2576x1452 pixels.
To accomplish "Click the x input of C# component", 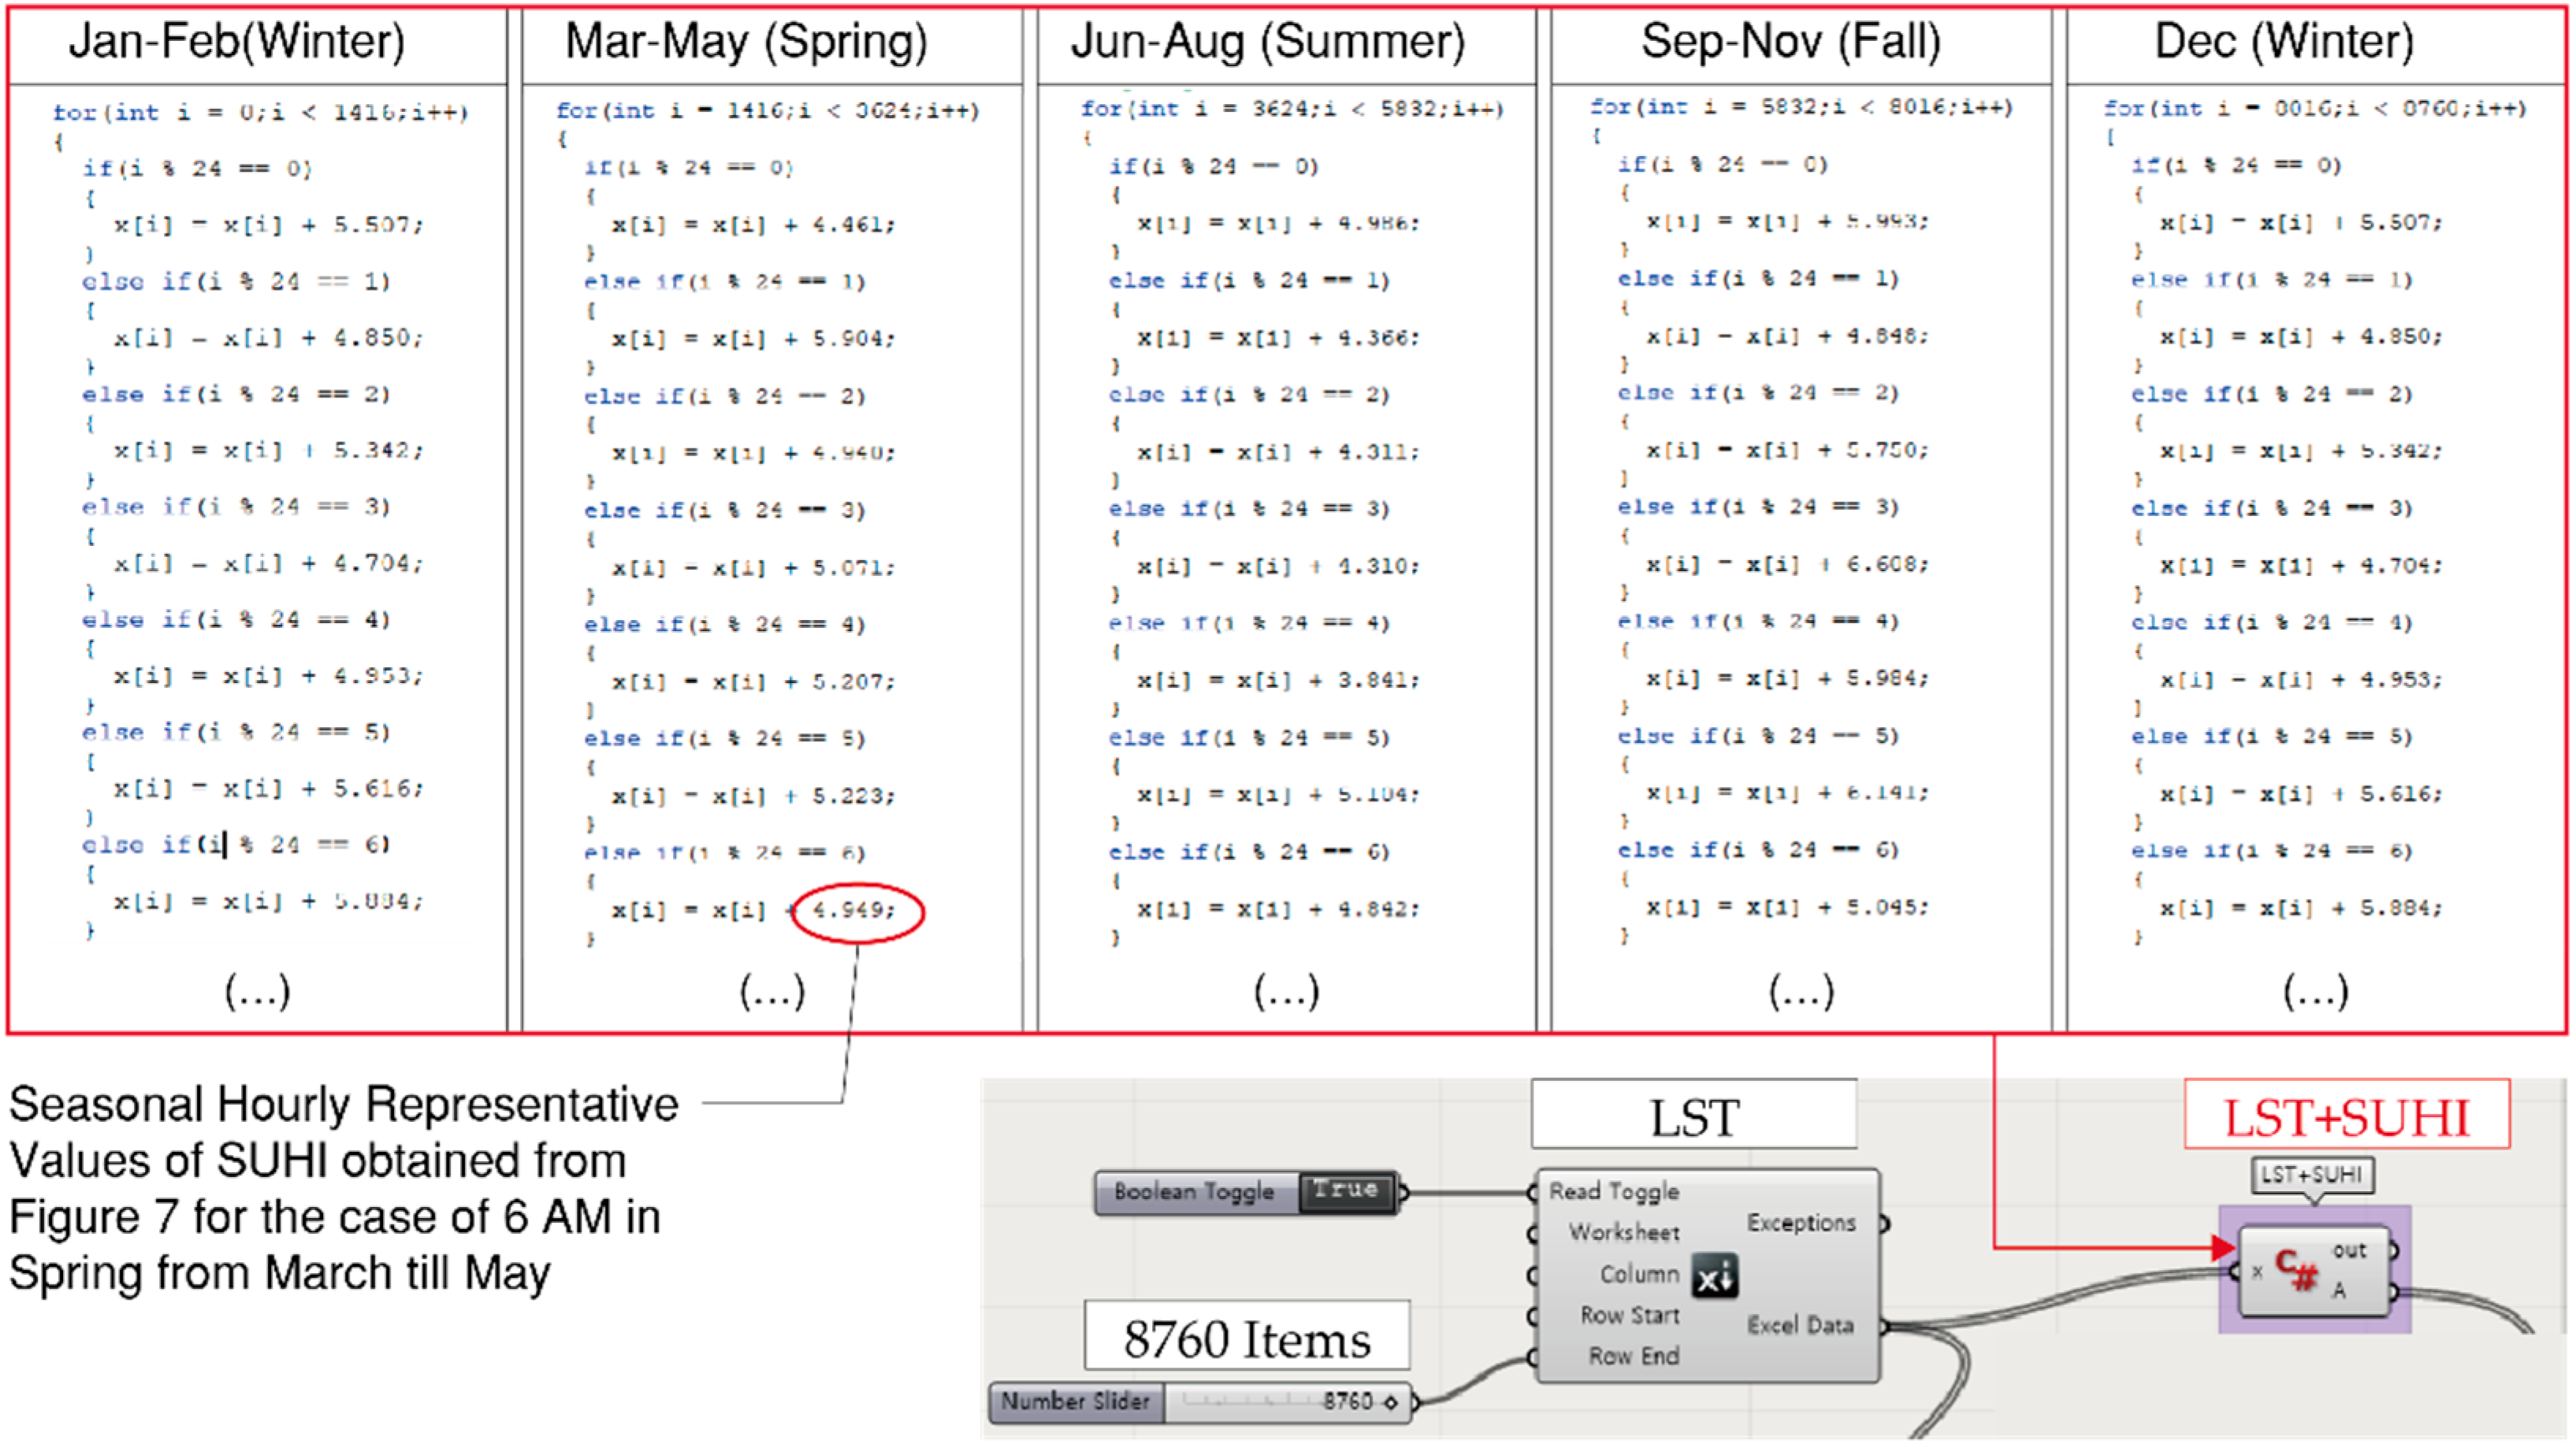I will [x=2257, y=1272].
